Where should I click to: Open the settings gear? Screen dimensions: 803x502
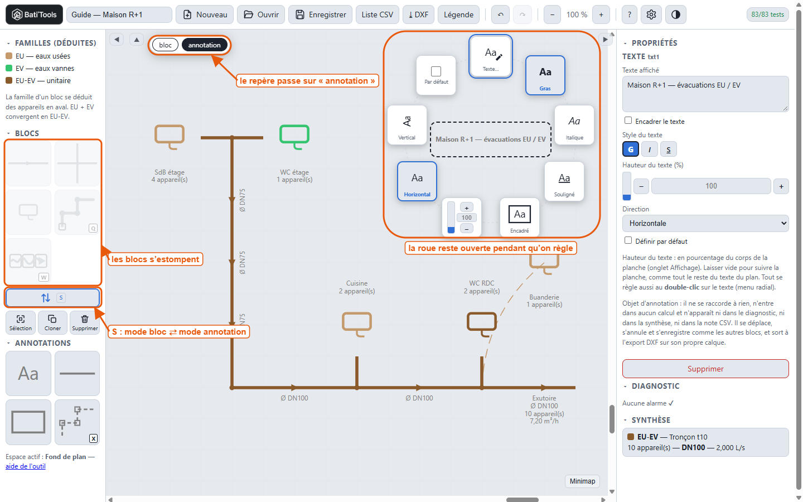coord(651,15)
